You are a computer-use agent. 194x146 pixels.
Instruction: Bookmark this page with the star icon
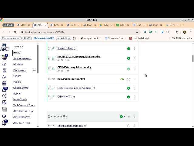[137, 32]
